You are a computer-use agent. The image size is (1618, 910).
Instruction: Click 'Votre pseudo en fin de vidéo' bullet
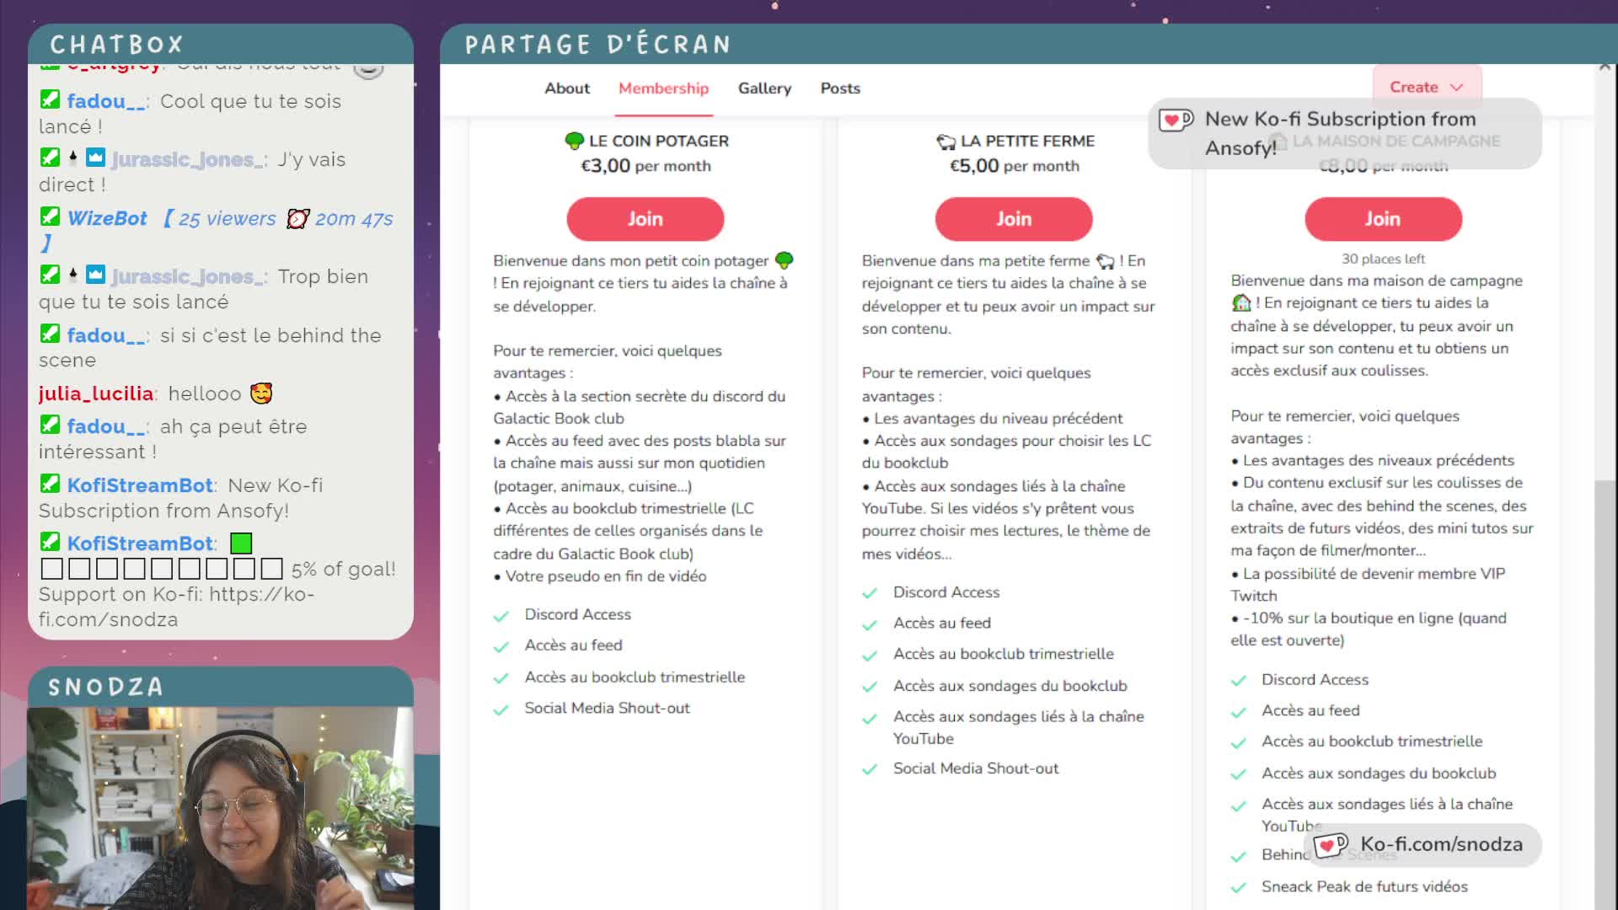pyautogui.click(x=600, y=576)
